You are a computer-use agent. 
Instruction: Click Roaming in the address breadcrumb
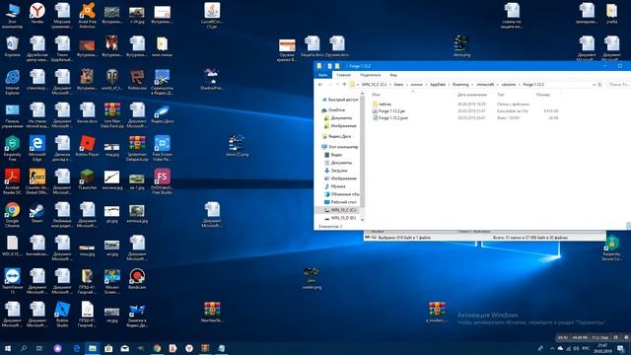point(460,85)
